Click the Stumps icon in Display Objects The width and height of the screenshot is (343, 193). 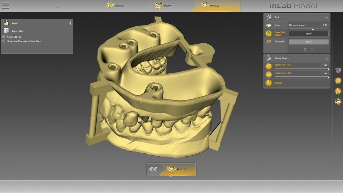point(269,82)
